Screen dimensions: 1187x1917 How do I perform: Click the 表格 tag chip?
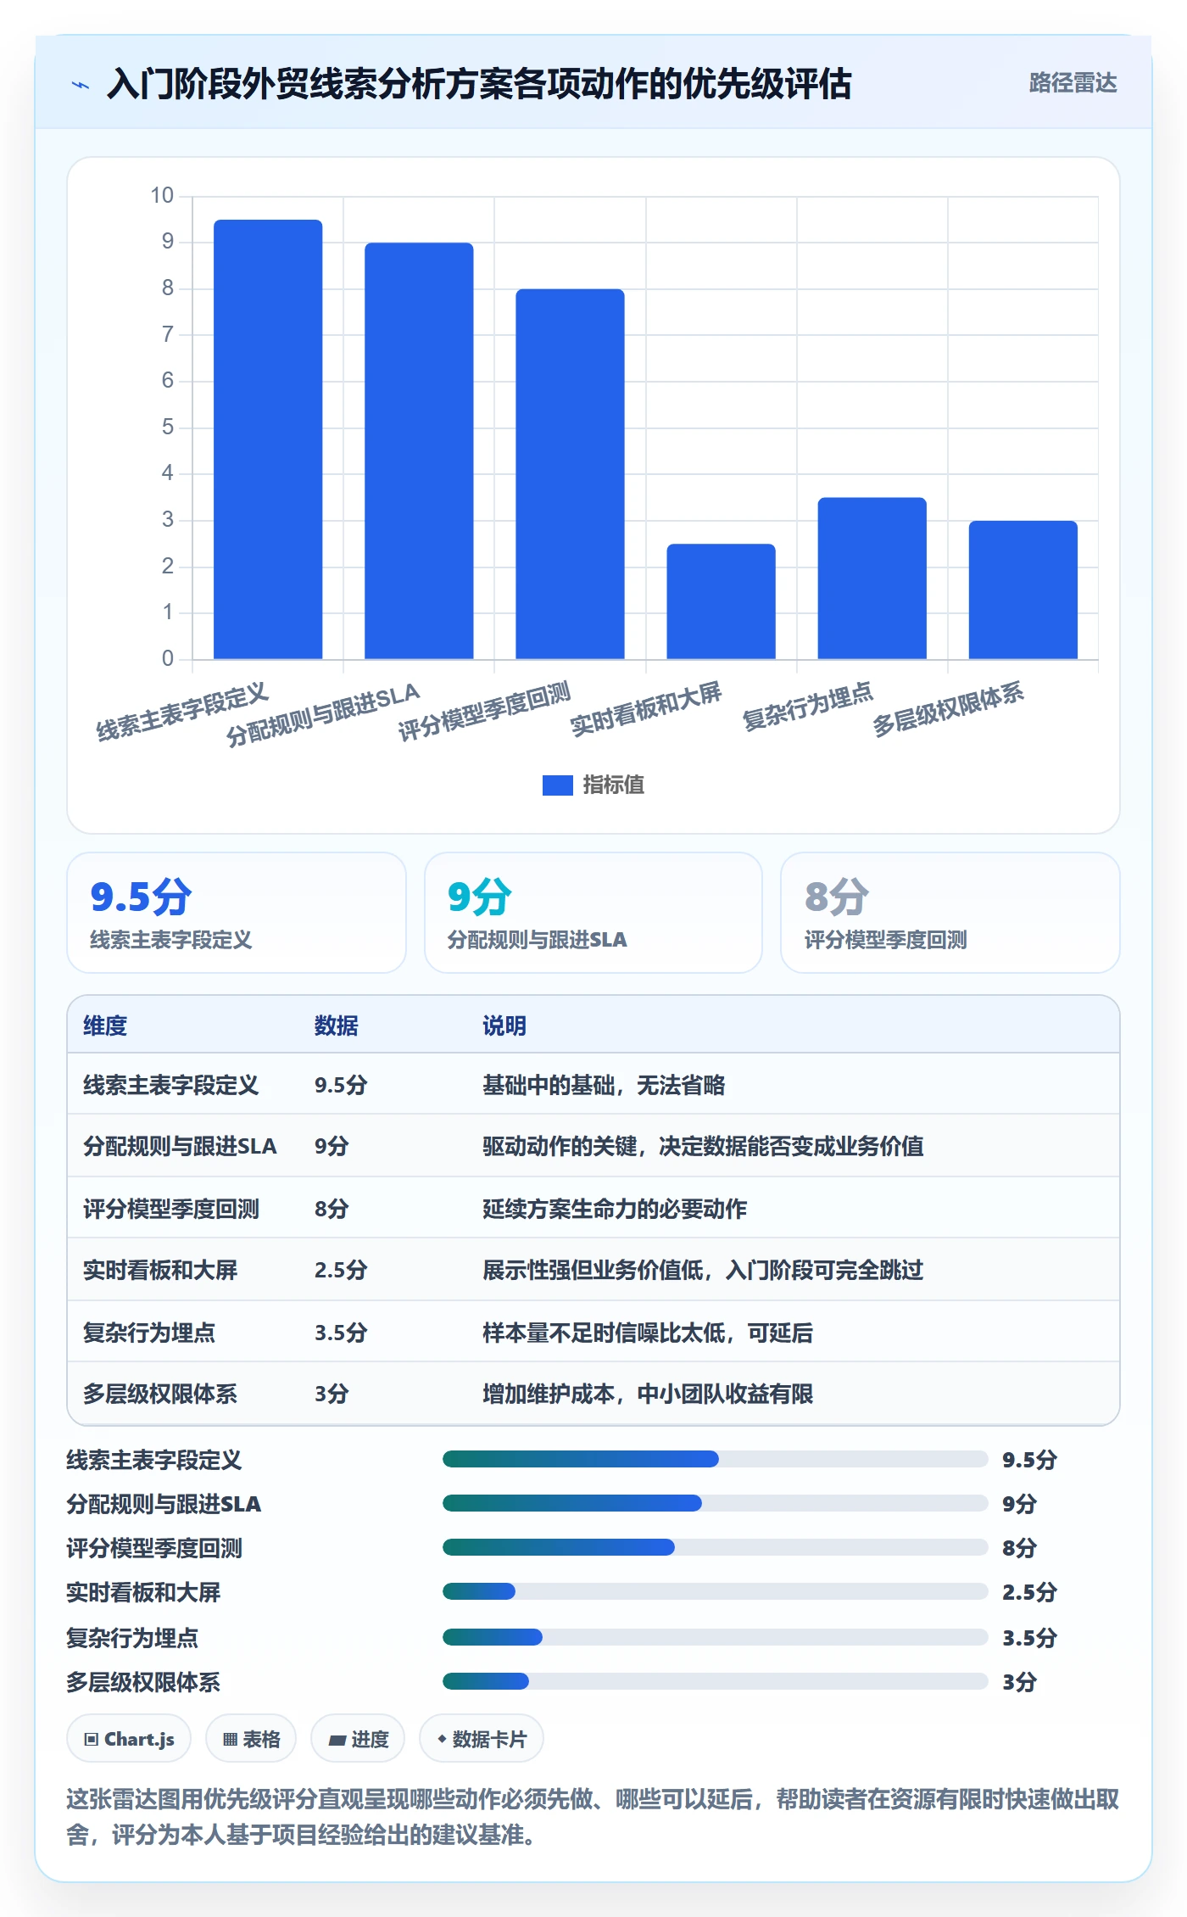(251, 1738)
